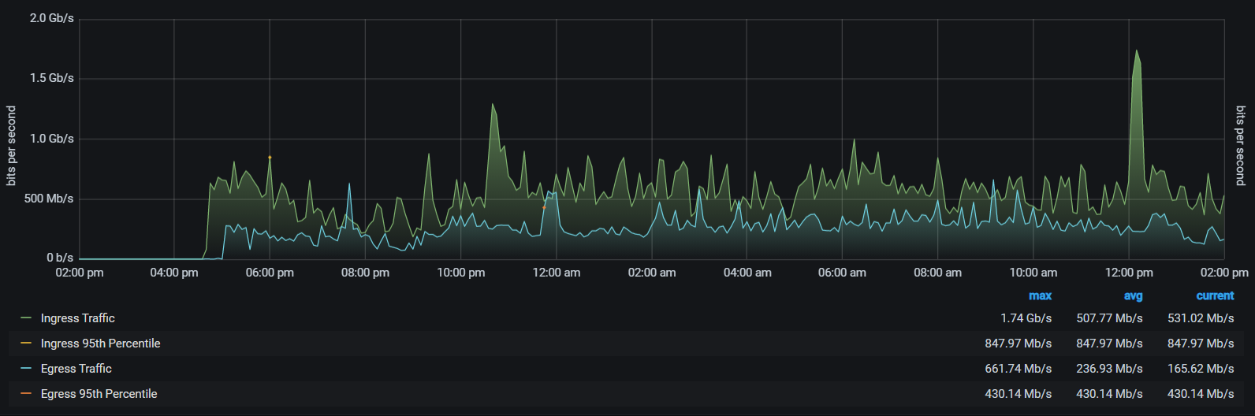1255x416 pixels.
Task: Click the yellow ingress 95th percentile point marker
Action: [x=270, y=158]
